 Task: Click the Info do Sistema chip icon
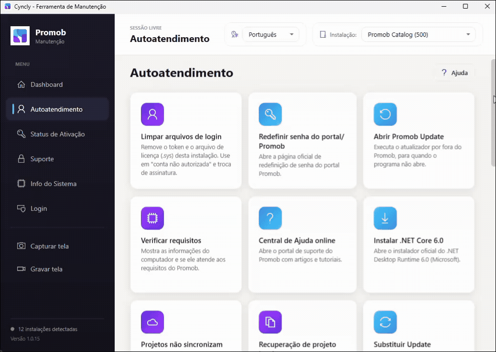(21, 184)
